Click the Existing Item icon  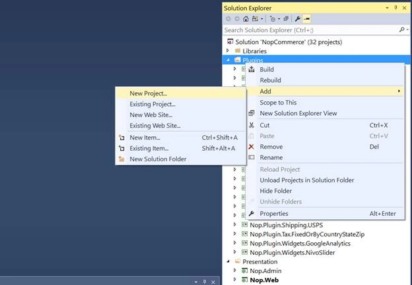click(121, 148)
